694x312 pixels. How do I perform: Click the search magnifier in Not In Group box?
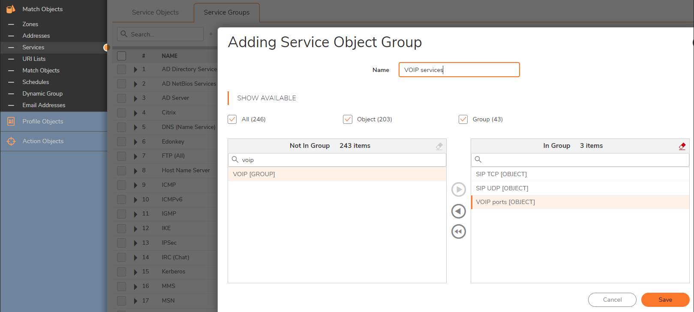235,159
